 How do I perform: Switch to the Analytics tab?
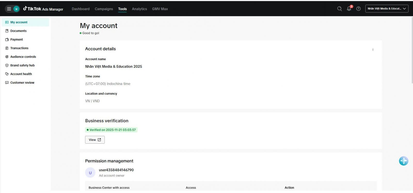139,9
